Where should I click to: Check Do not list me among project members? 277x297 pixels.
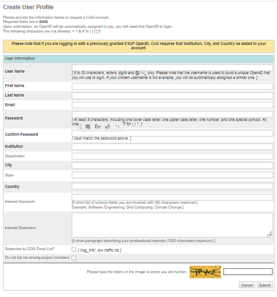(74, 258)
